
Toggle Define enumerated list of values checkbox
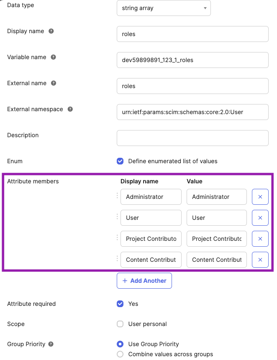(x=120, y=161)
